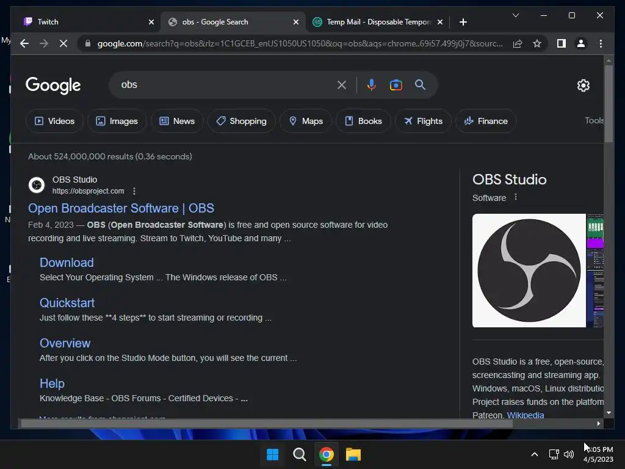The height and width of the screenshot is (469, 625).
Task: Filter results by Flights
Action: 423,121
